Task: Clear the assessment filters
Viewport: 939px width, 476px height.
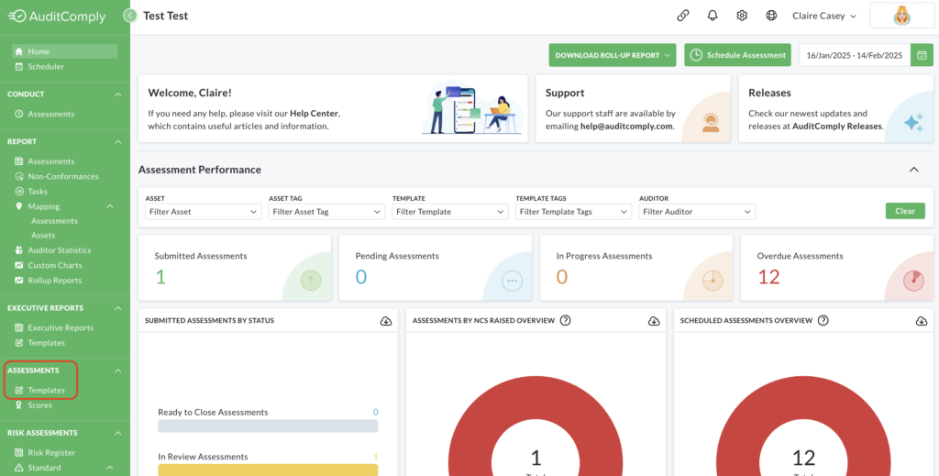Action: click(905, 211)
